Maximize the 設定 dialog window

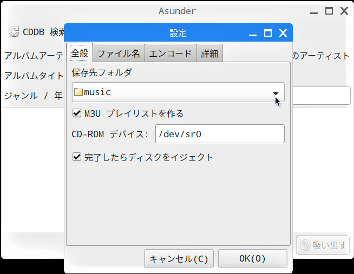click(x=268, y=33)
